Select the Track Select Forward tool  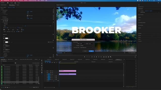[42, 62]
